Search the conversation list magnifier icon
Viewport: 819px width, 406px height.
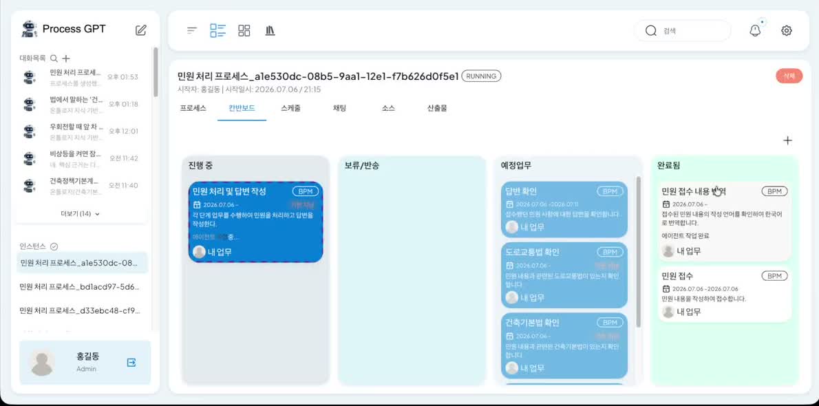point(54,58)
